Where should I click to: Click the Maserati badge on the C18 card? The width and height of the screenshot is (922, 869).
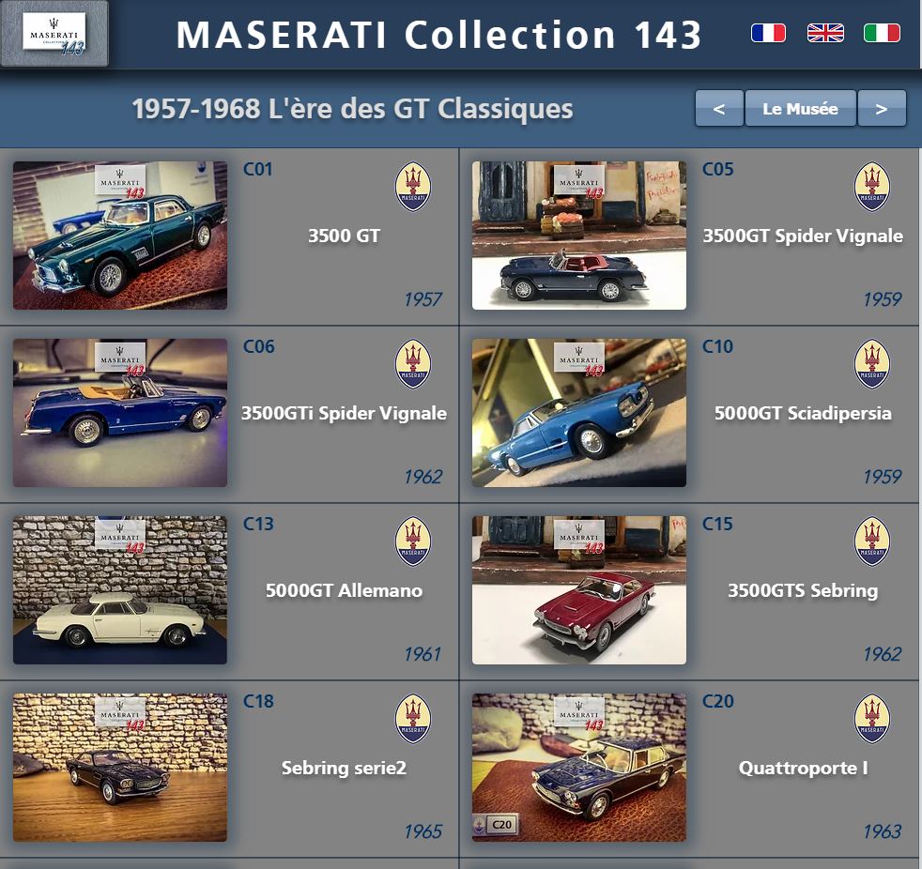tap(413, 719)
